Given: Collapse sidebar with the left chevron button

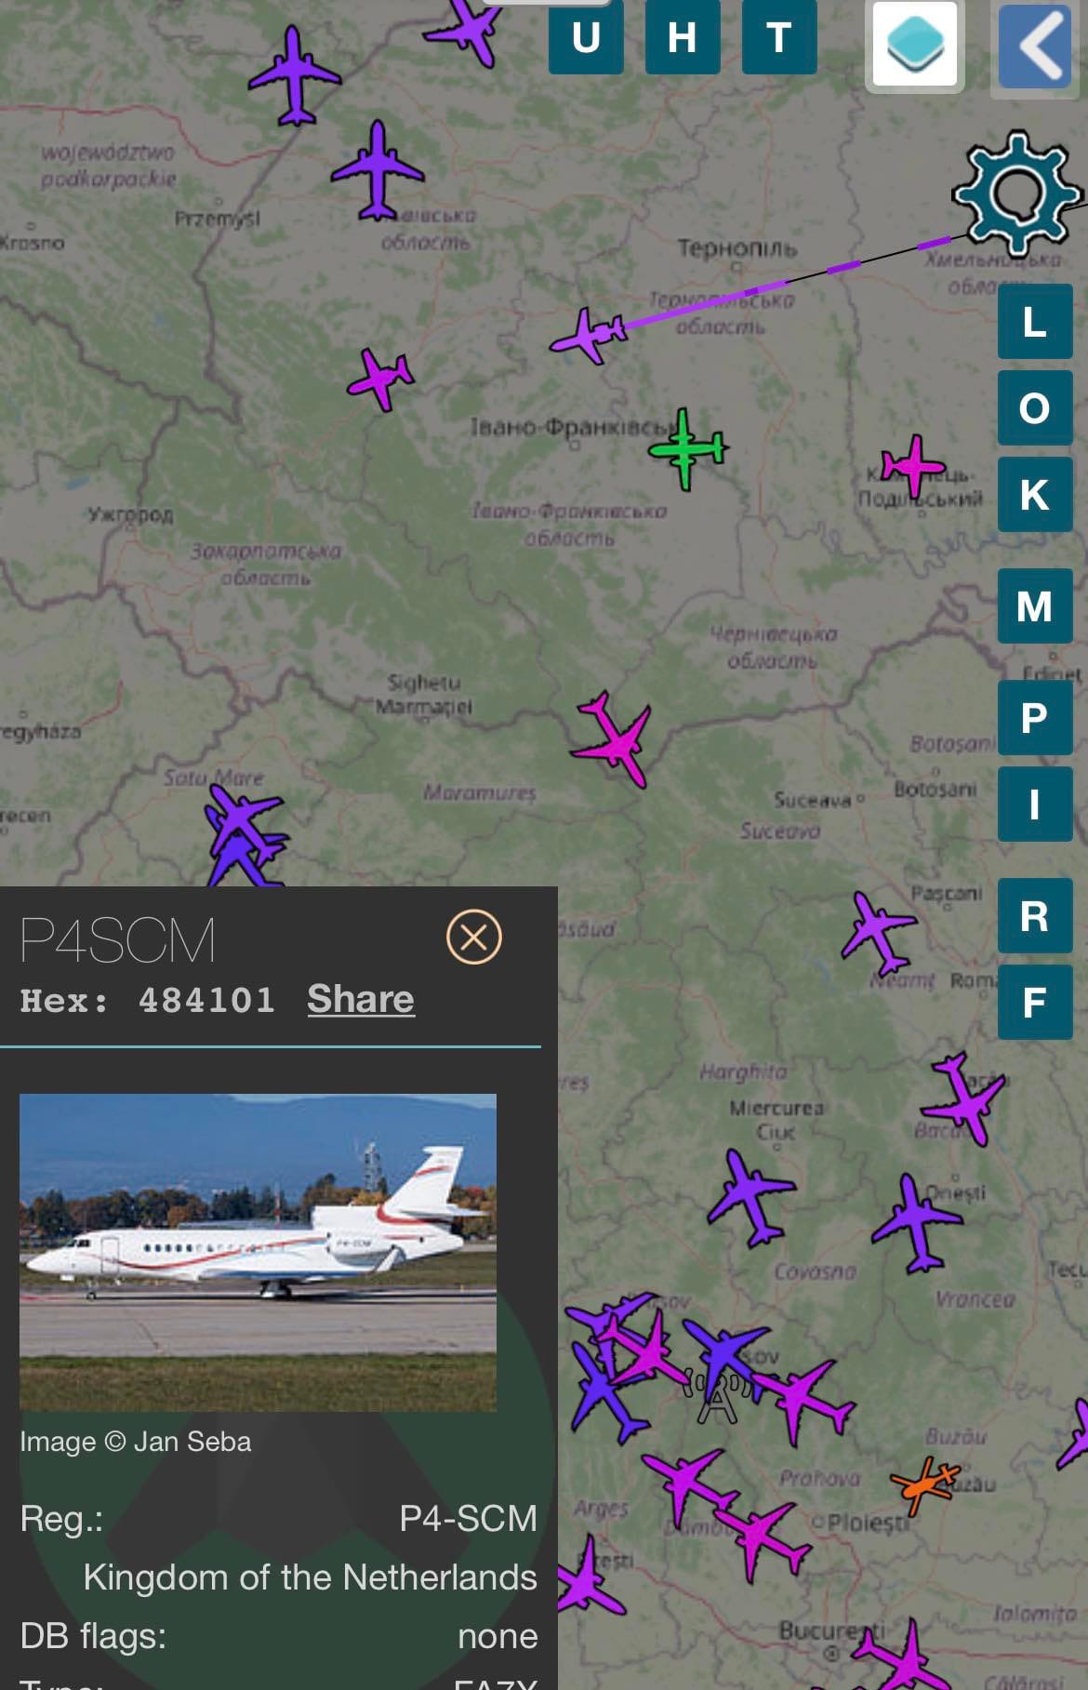Looking at the screenshot, I should tap(1037, 45).
